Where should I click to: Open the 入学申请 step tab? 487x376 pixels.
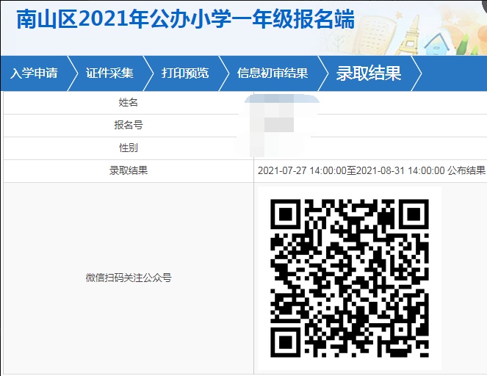pyautogui.click(x=34, y=73)
